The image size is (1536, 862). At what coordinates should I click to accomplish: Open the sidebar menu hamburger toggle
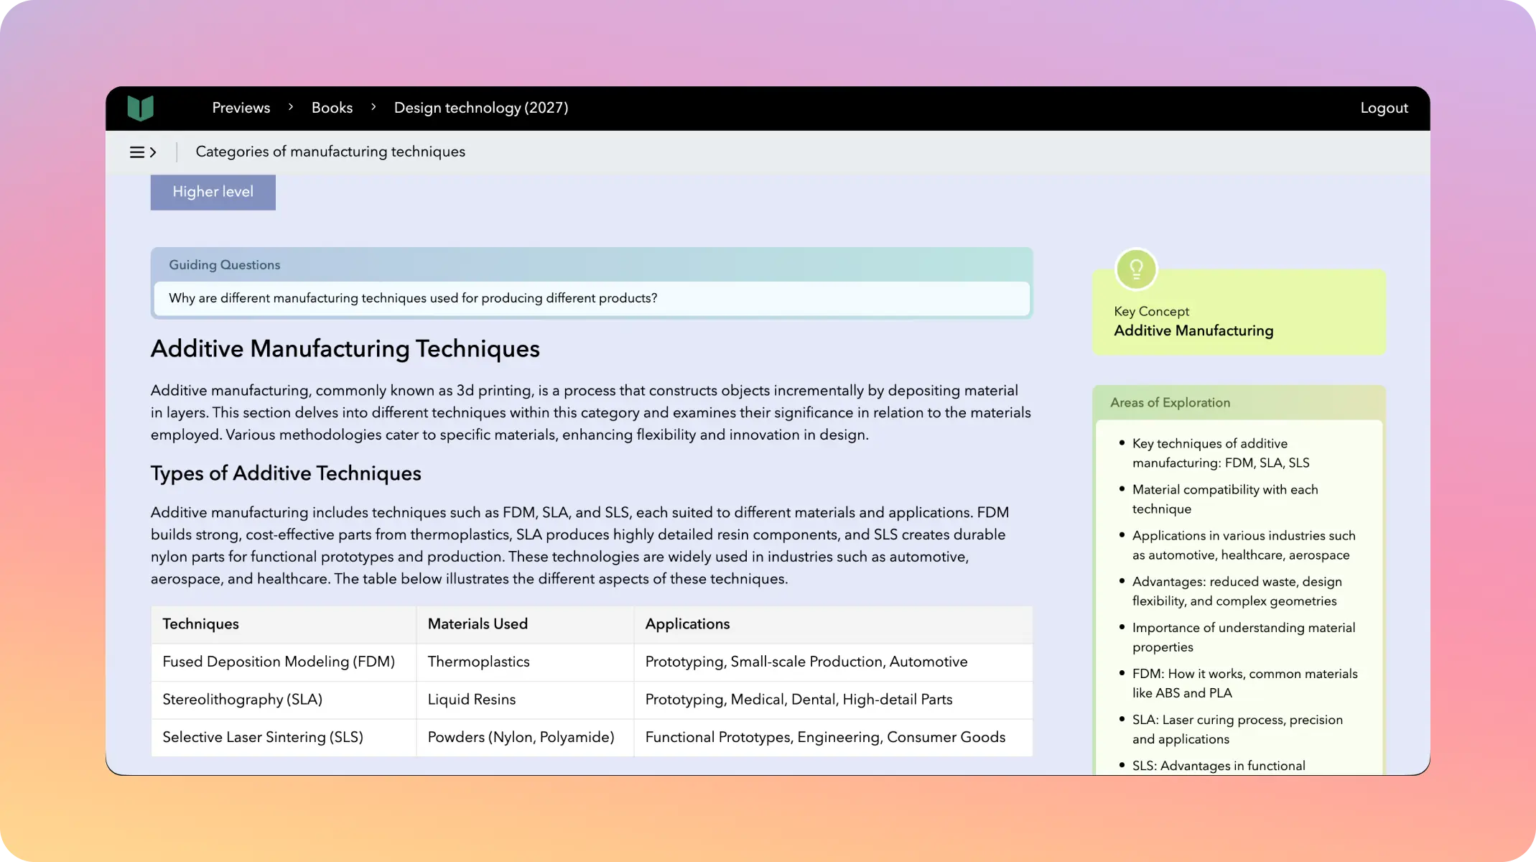143,152
